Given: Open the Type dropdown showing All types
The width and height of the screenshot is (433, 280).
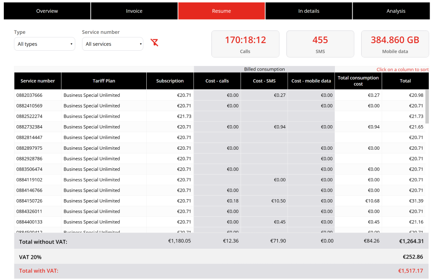Looking at the screenshot, I should click(44, 44).
